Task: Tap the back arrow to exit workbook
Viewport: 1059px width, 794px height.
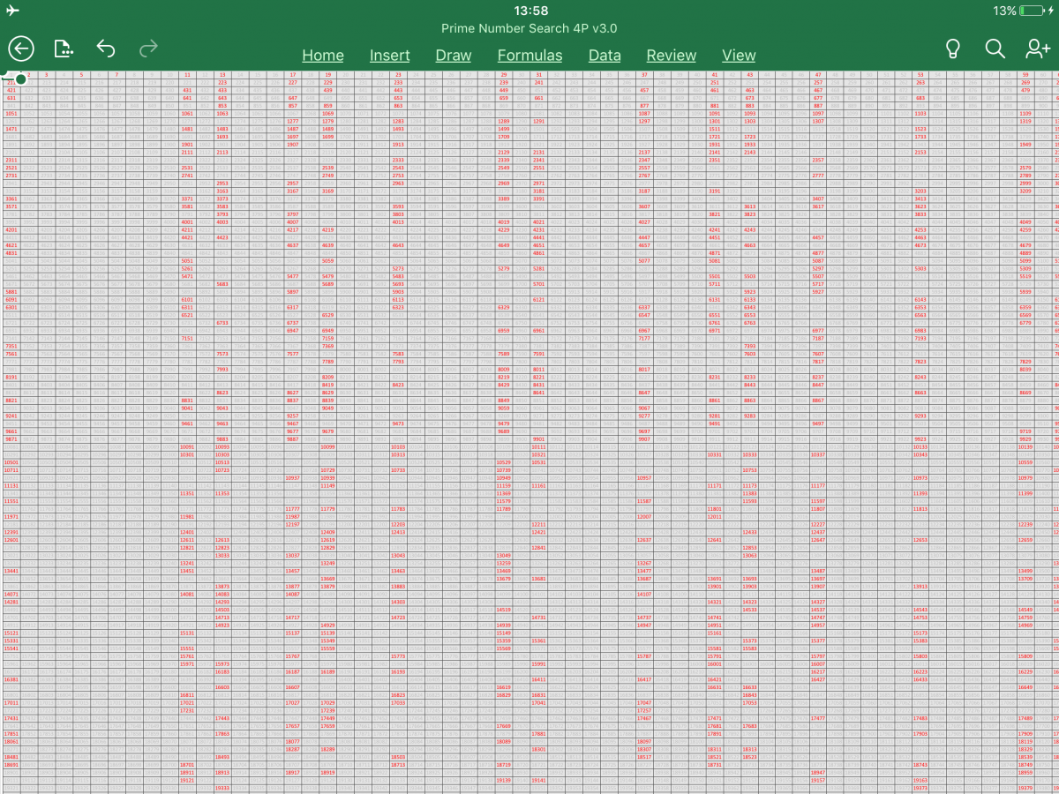Action: pos(21,49)
